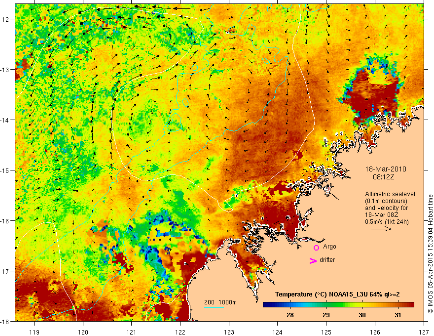Screen dimensions: 434x336
Task: Click the '200 1000m' depth label
Action: tap(220, 302)
